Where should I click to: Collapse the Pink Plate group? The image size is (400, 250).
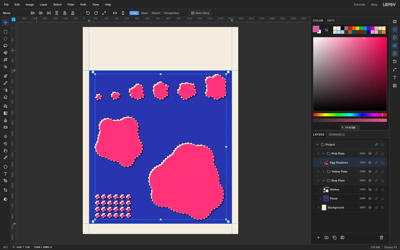click(323, 153)
